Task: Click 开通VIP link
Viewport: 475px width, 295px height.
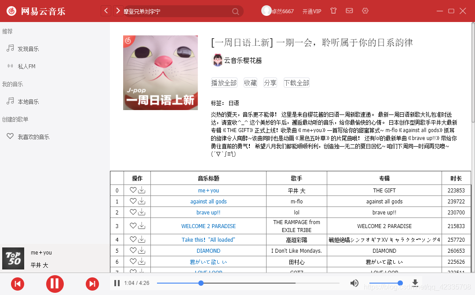Action: pos(312,11)
